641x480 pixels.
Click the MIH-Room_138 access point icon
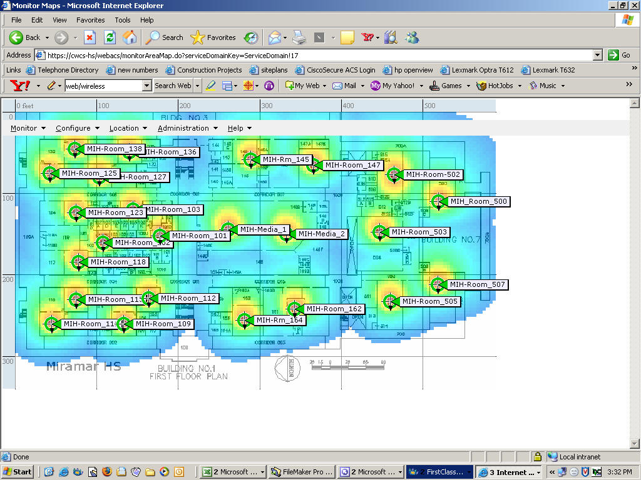pyautogui.click(x=74, y=149)
